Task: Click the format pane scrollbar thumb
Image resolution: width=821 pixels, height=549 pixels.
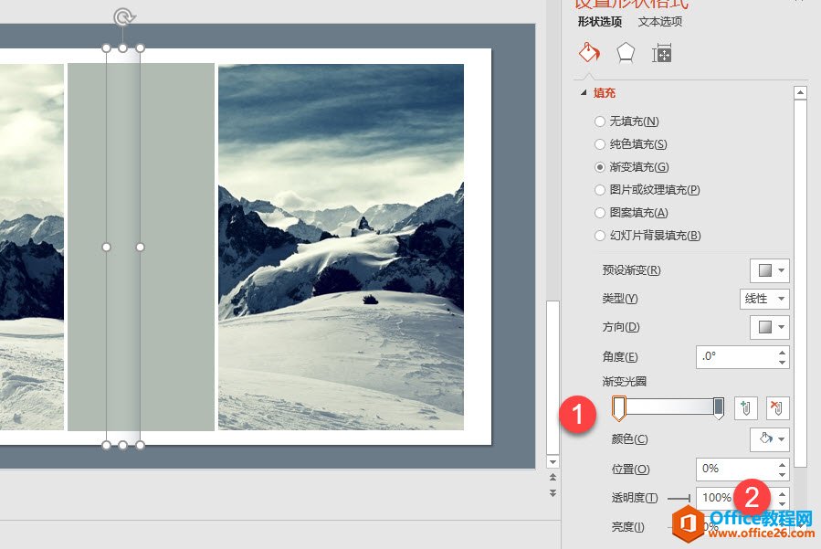Action: pyautogui.click(x=799, y=283)
